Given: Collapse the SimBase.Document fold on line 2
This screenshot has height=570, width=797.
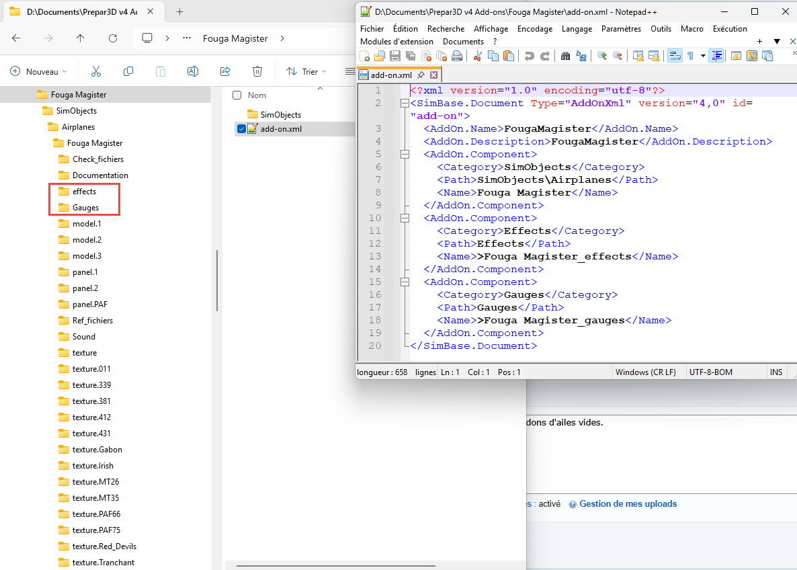Looking at the screenshot, I should tap(405, 104).
